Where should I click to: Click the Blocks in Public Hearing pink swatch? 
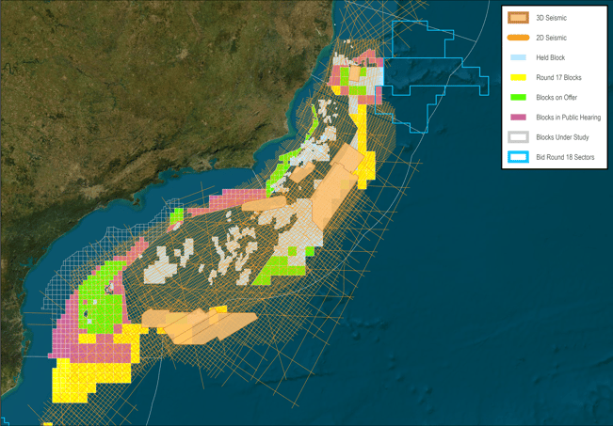click(x=519, y=118)
